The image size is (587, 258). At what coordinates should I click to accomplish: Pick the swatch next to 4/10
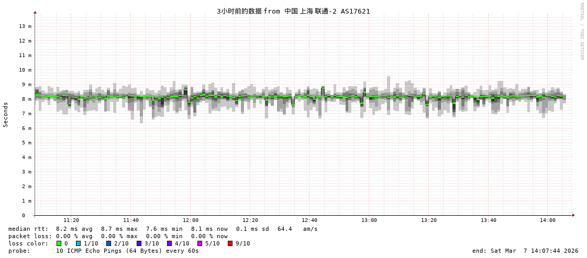point(169,243)
